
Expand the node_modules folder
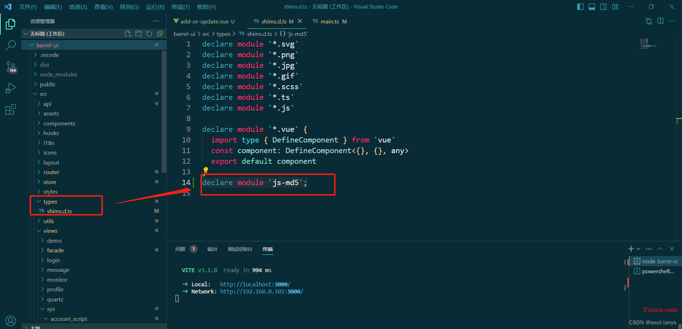(58, 75)
